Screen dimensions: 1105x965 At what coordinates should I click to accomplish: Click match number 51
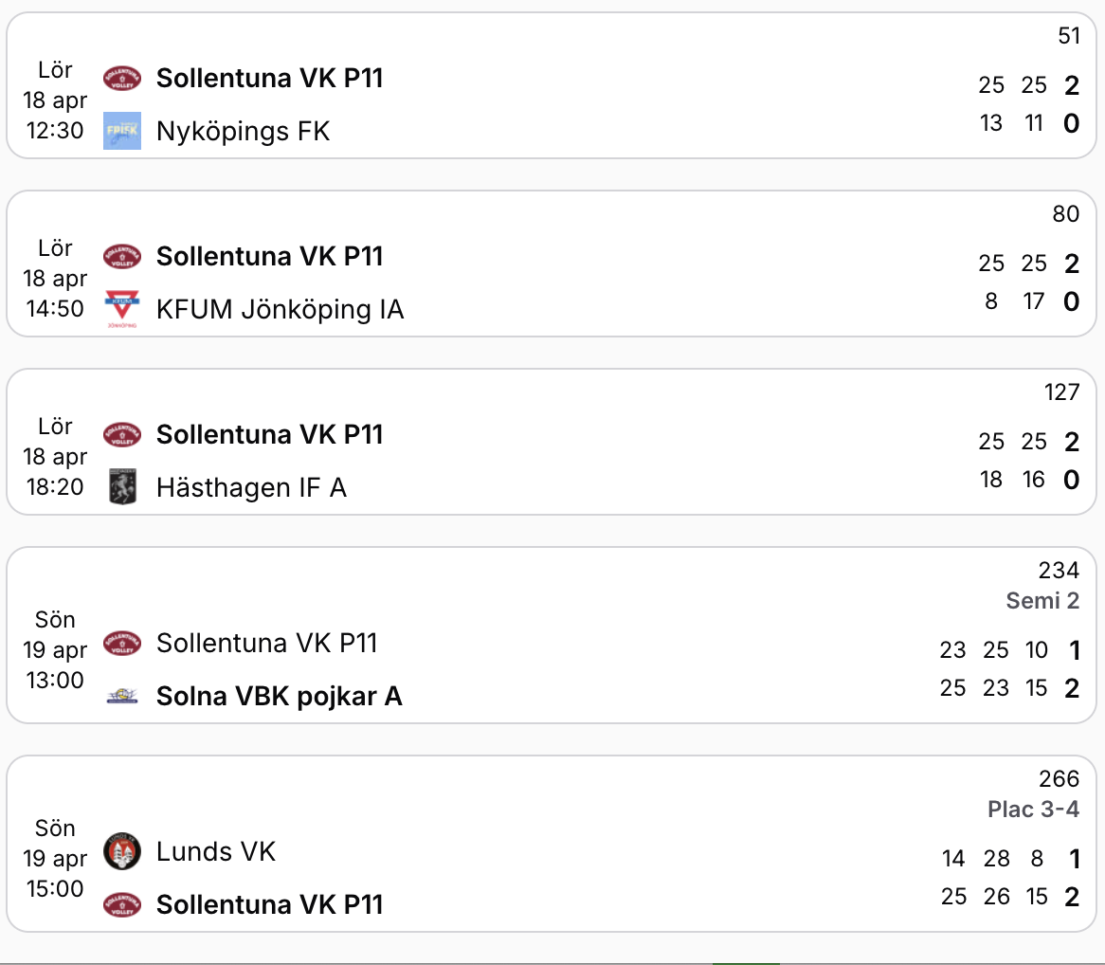click(x=1069, y=36)
